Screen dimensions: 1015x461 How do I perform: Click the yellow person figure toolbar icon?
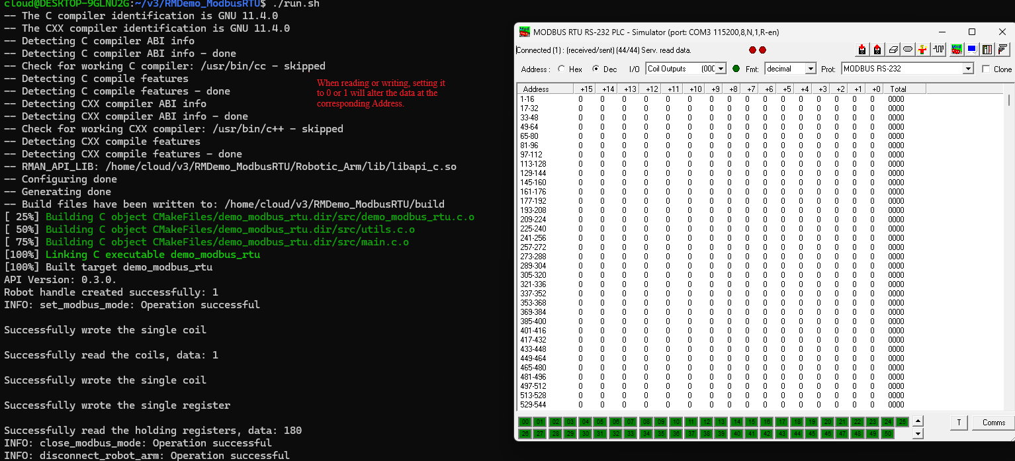pyautogui.click(x=923, y=50)
